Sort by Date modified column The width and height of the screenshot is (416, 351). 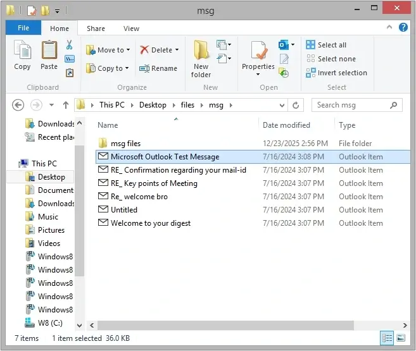click(286, 125)
